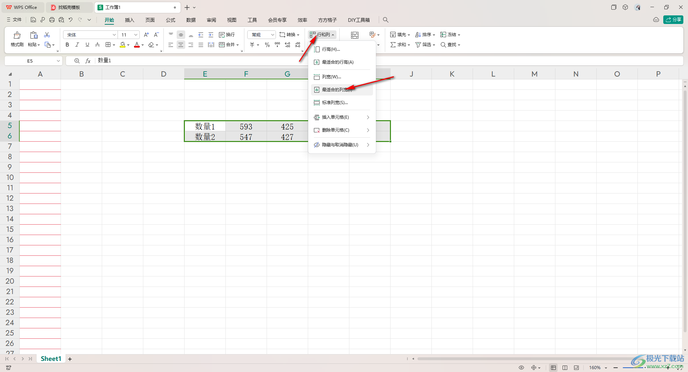
Task: Click the search magnifier in the ribbon tabs
Action: (386, 20)
